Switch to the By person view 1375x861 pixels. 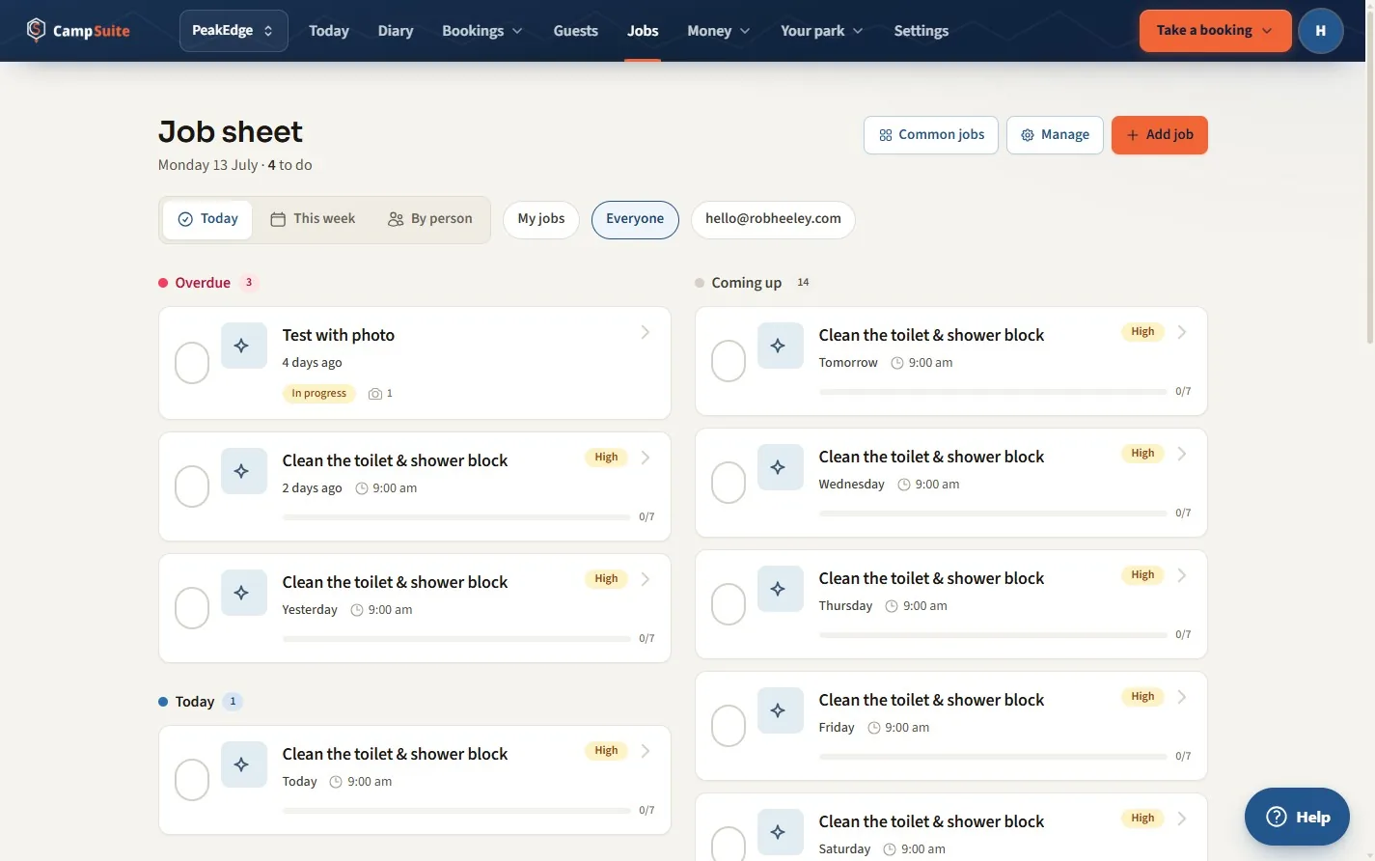point(430,219)
